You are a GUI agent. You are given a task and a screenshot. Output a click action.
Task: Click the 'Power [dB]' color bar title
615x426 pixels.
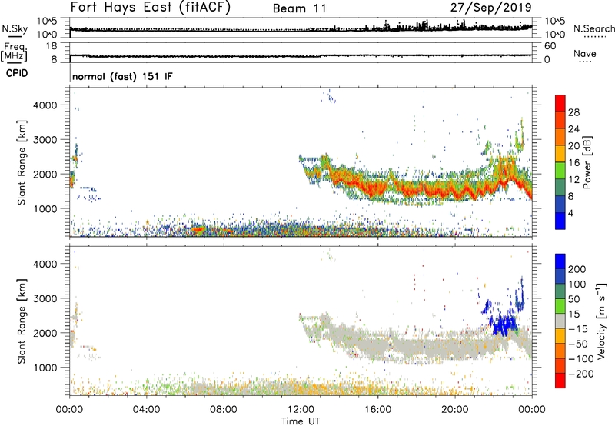click(587, 162)
